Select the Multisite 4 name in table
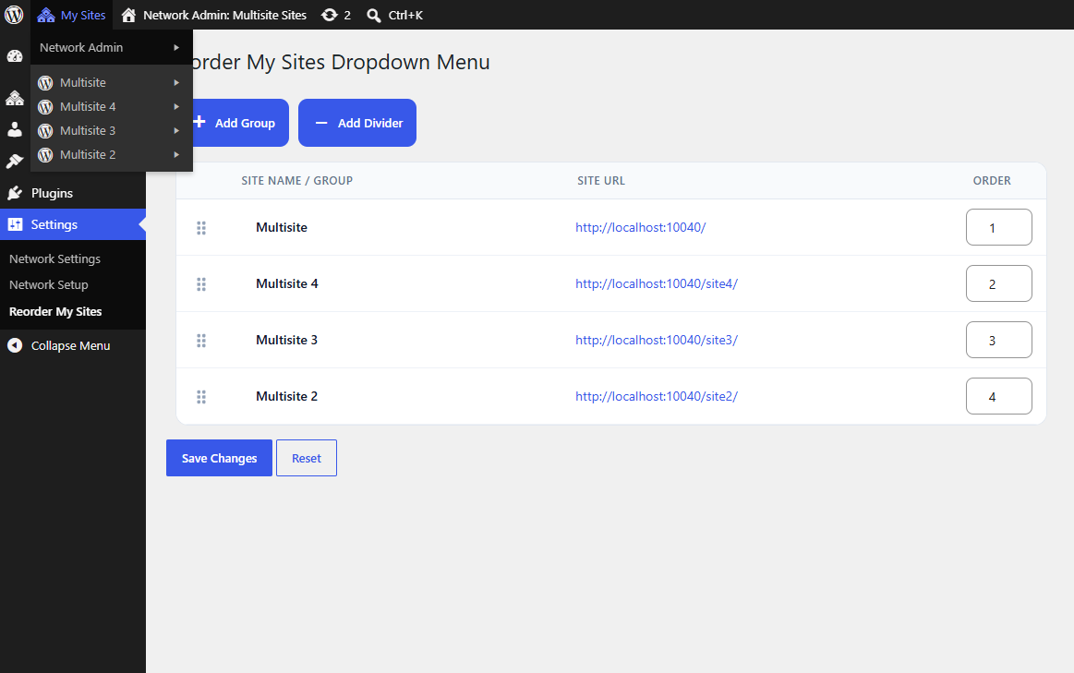Viewport: 1074px width, 673px height. [287, 283]
